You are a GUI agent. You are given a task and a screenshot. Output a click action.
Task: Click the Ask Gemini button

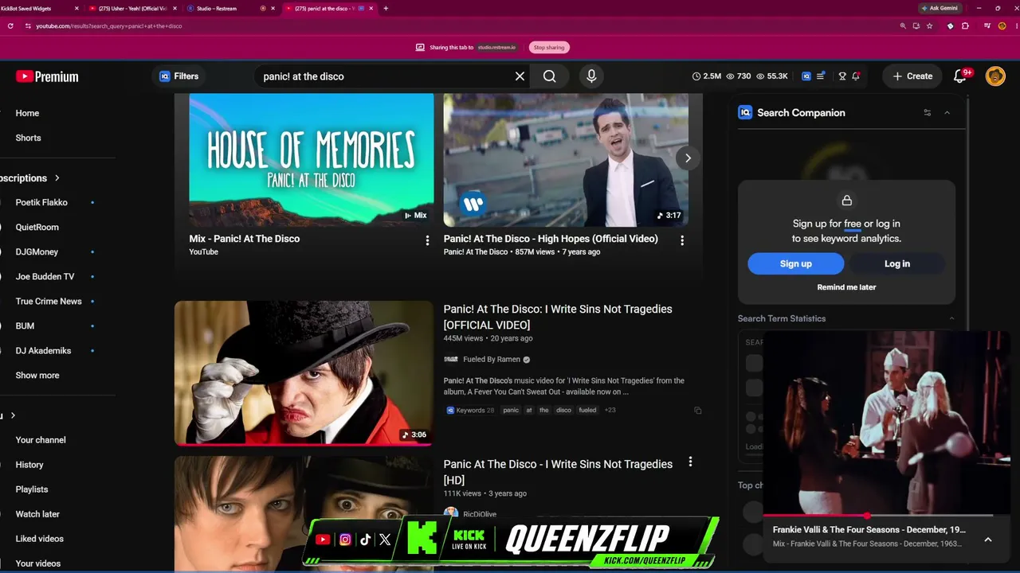[x=939, y=8]
